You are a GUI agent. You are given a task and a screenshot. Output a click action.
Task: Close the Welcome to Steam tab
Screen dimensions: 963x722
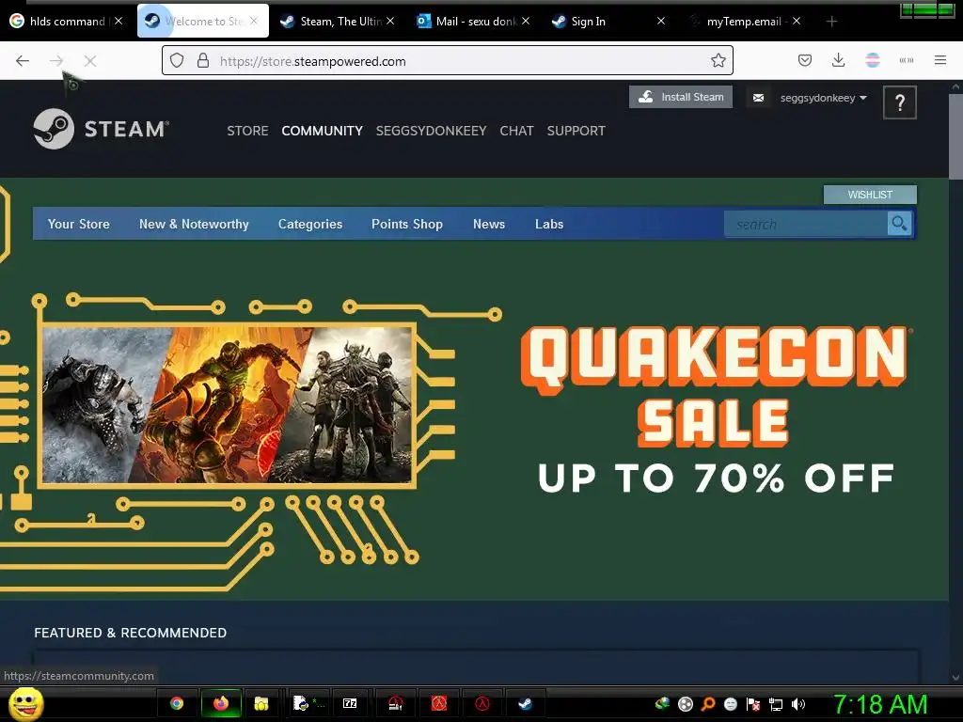point(254,21)
